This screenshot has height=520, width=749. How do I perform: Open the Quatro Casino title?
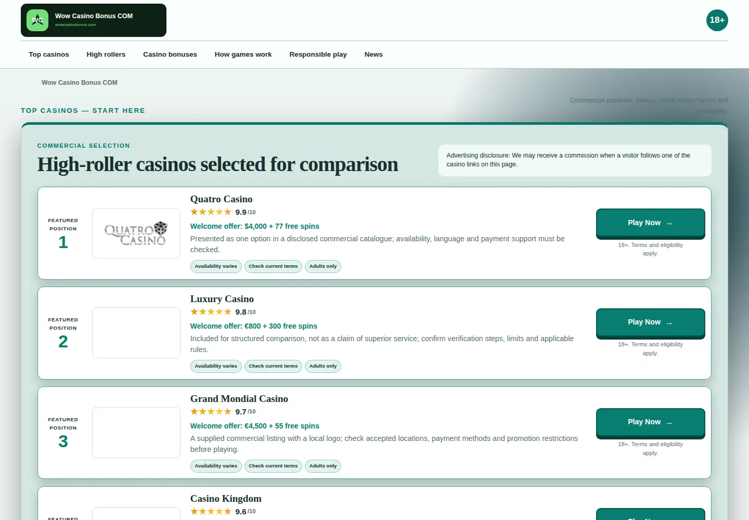coord(222,199)
